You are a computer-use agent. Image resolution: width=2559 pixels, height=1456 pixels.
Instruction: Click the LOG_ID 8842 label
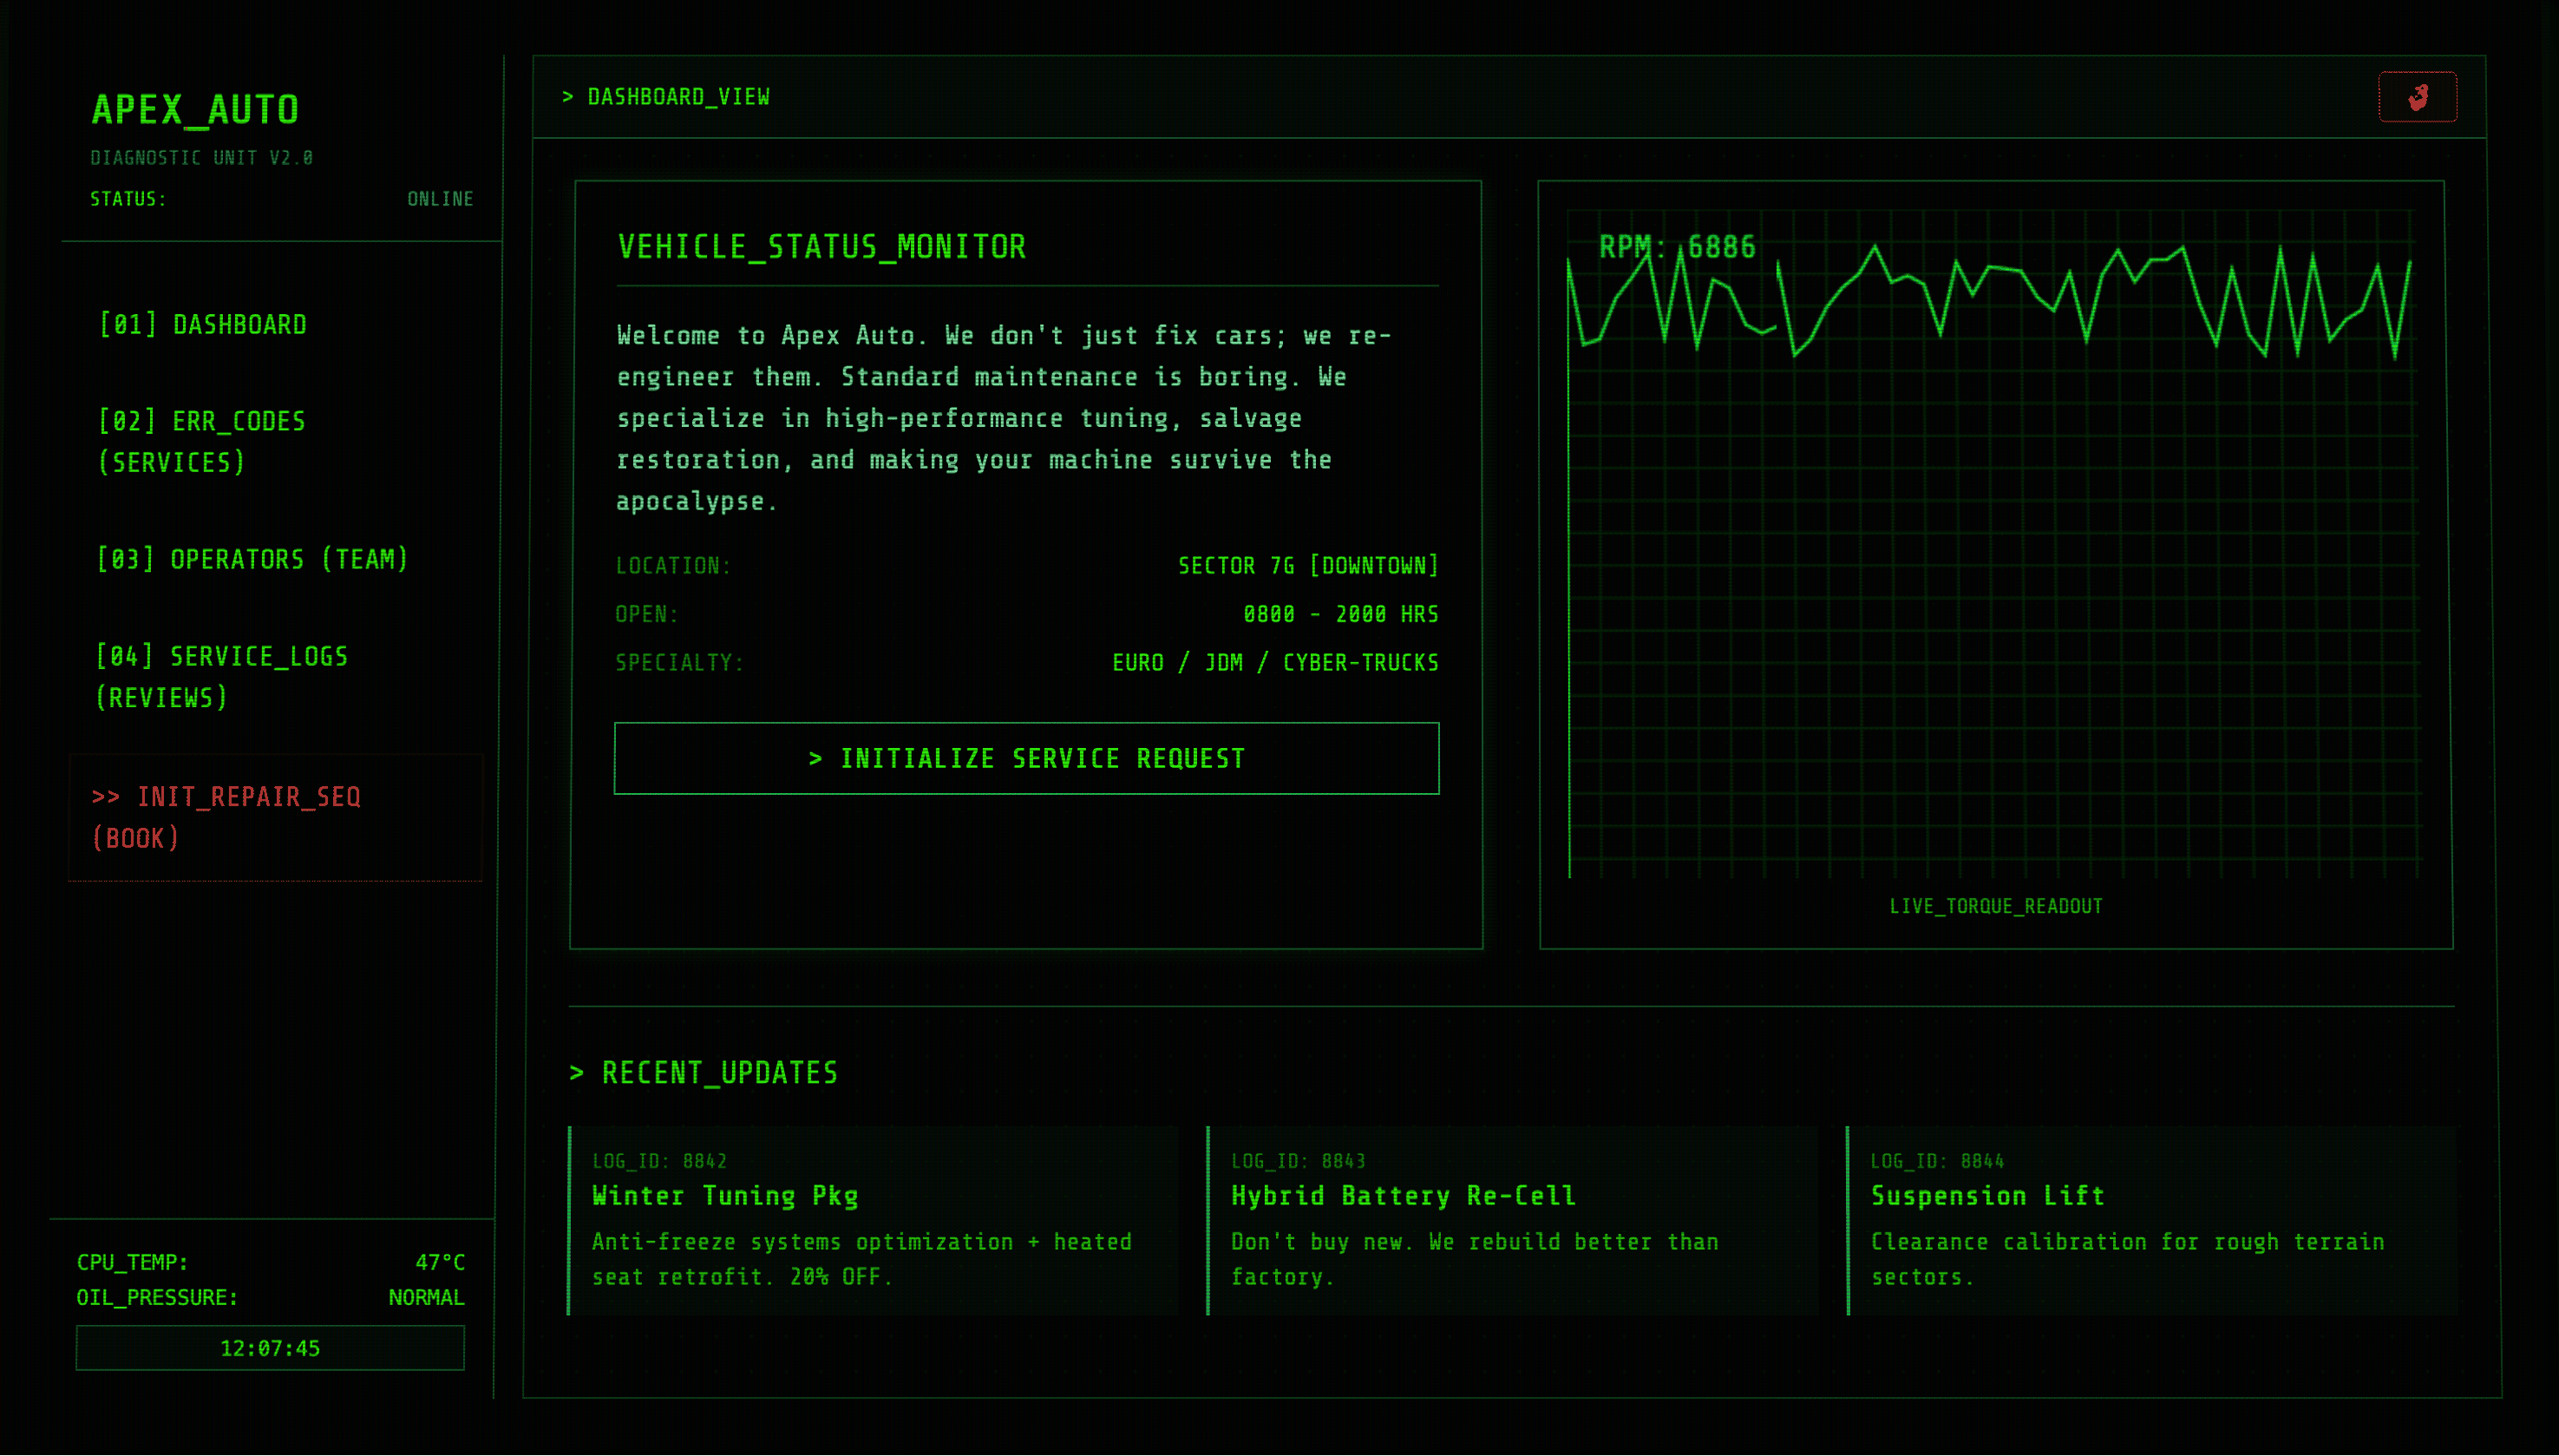pos(658,1160)
